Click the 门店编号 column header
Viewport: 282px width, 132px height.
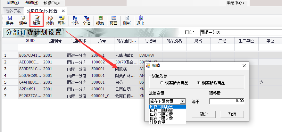pyautogui.click(x=54, y=41)
